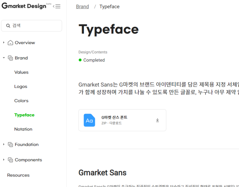Expand the Foundation section arrow
Viewport: 239px width, 187px height.
[x=4, y=144]
